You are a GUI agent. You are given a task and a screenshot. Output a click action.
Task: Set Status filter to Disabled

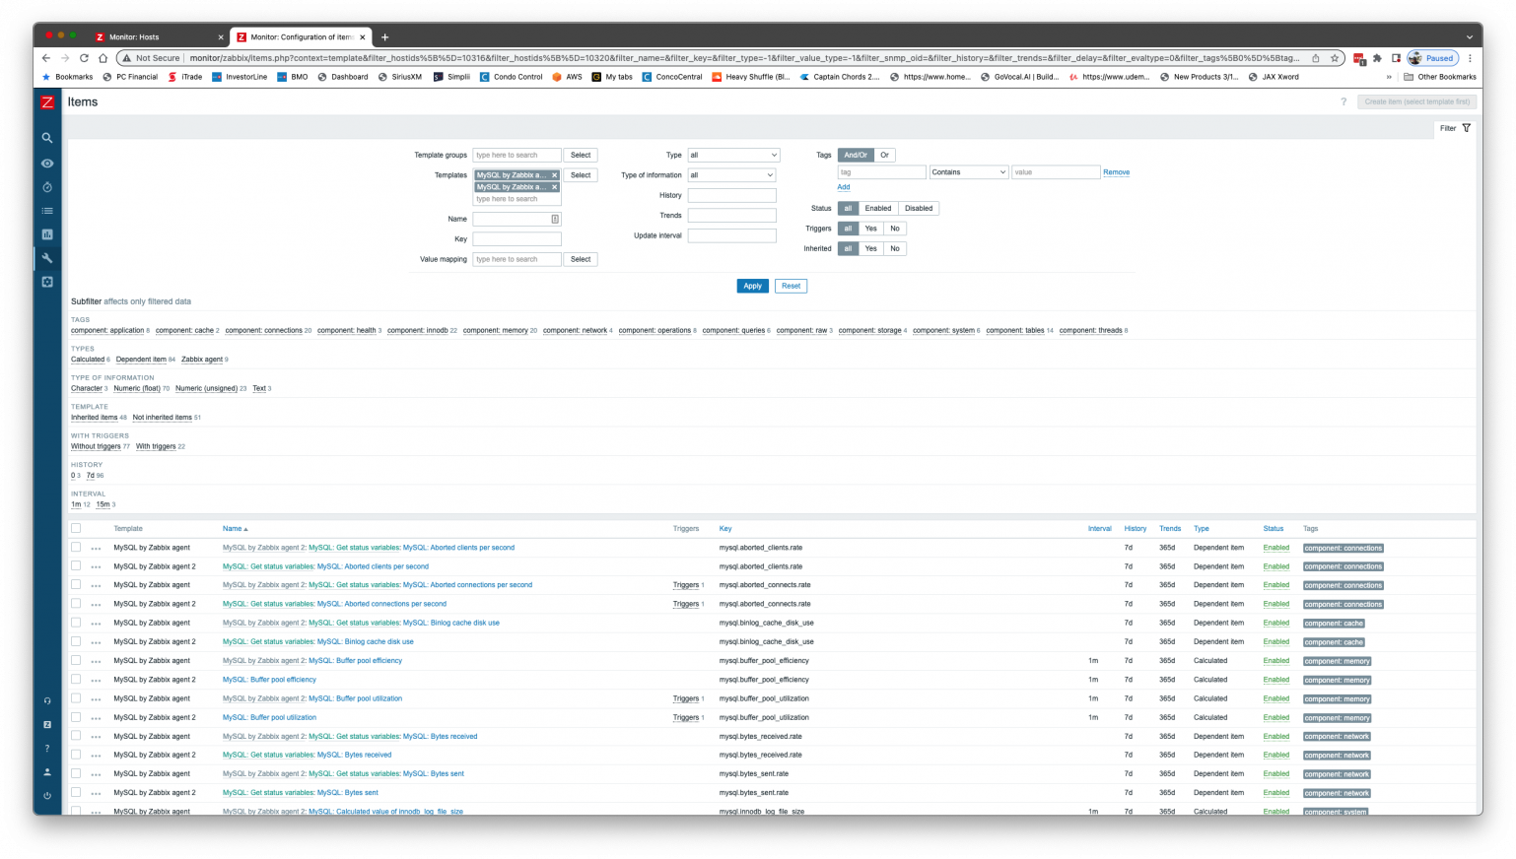(919, 209)
